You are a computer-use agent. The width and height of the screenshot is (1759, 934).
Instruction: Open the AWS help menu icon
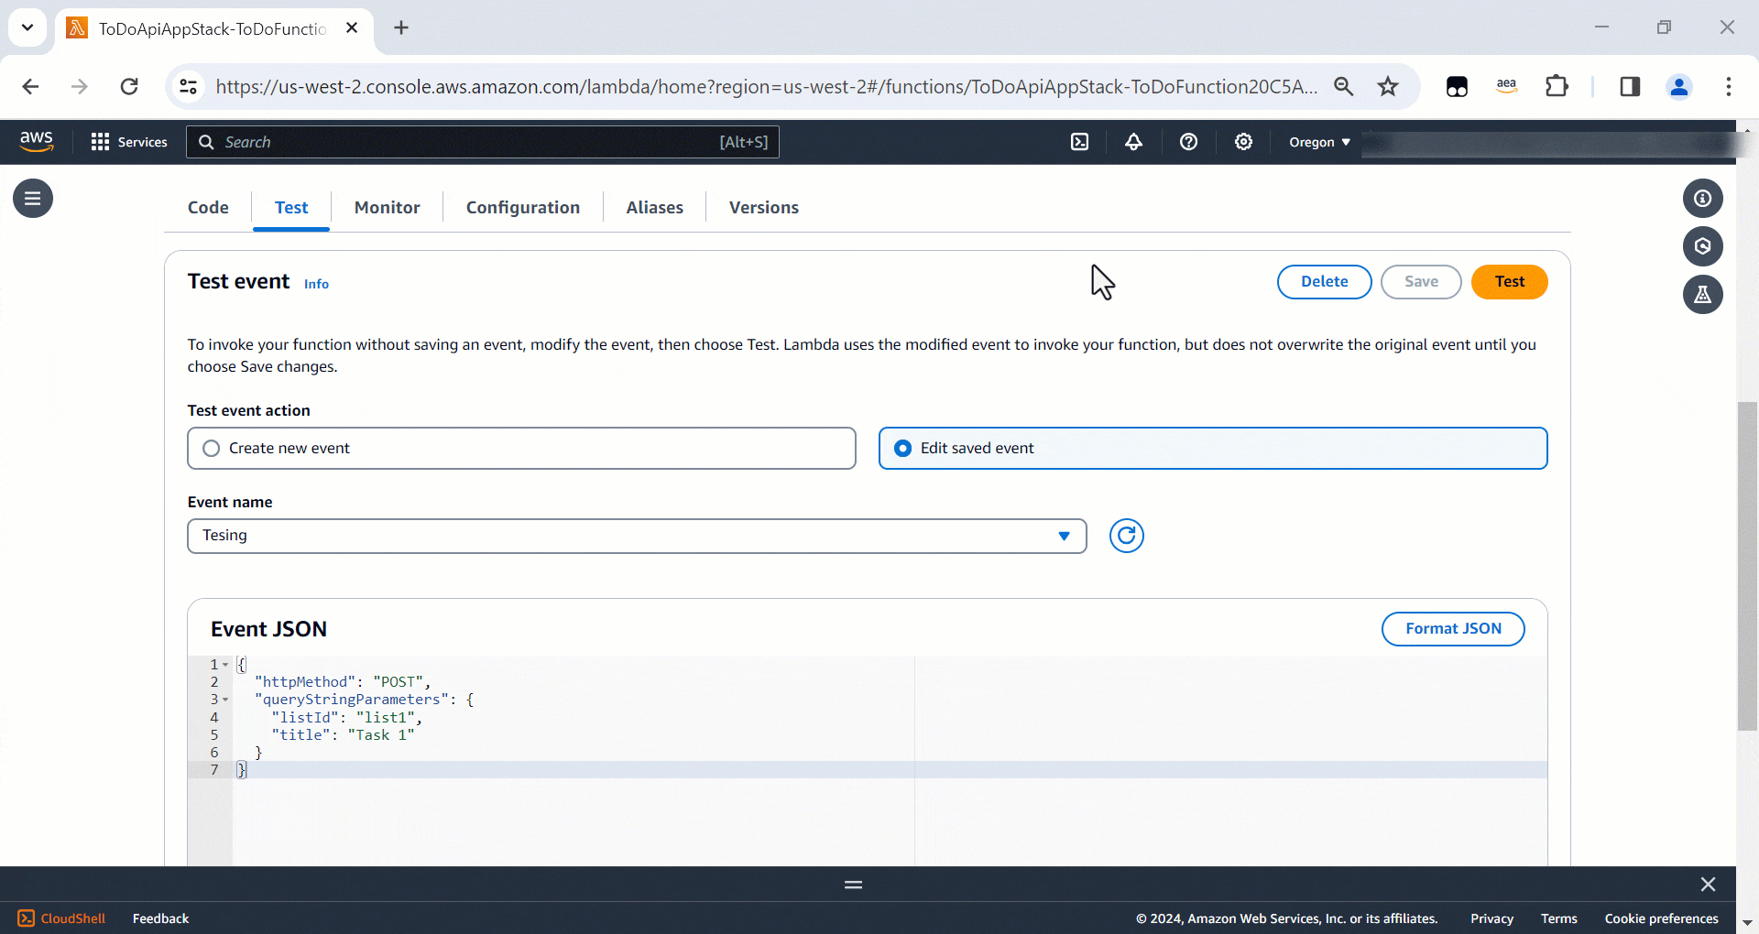click(x=1189, y=142)
